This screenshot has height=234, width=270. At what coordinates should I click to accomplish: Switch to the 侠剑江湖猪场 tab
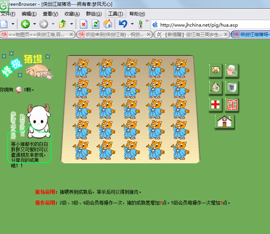point(251,35)
